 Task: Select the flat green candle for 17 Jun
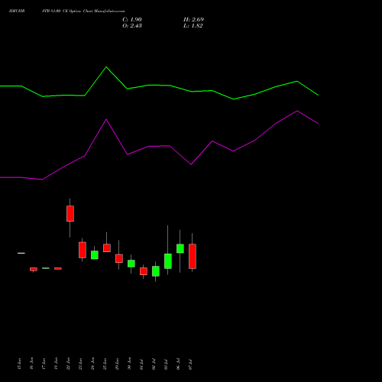pyautogui.click(x=46, y=268)
